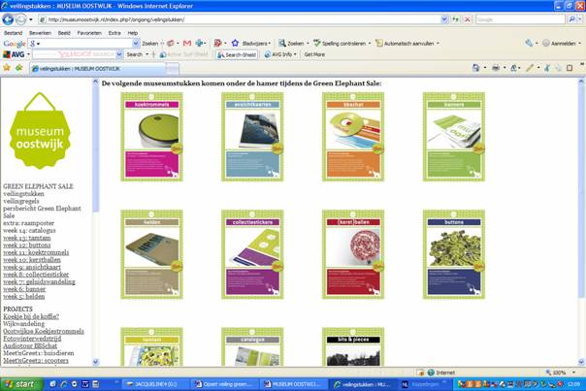
Task: Open the koektrommels auction card
Action: pyautogui.click(x=151, y=137)
